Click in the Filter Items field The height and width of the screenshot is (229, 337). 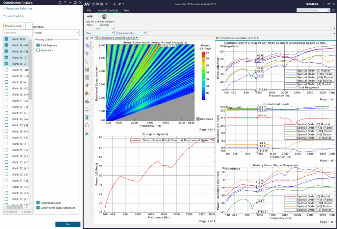[16, 33]
